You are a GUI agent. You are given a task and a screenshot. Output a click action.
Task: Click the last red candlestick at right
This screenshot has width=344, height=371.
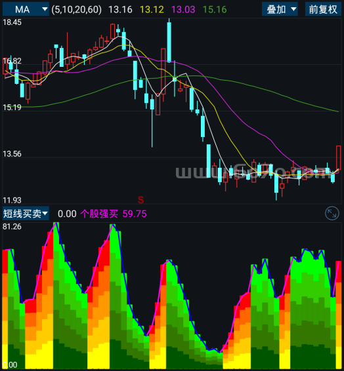click(339, 158)
